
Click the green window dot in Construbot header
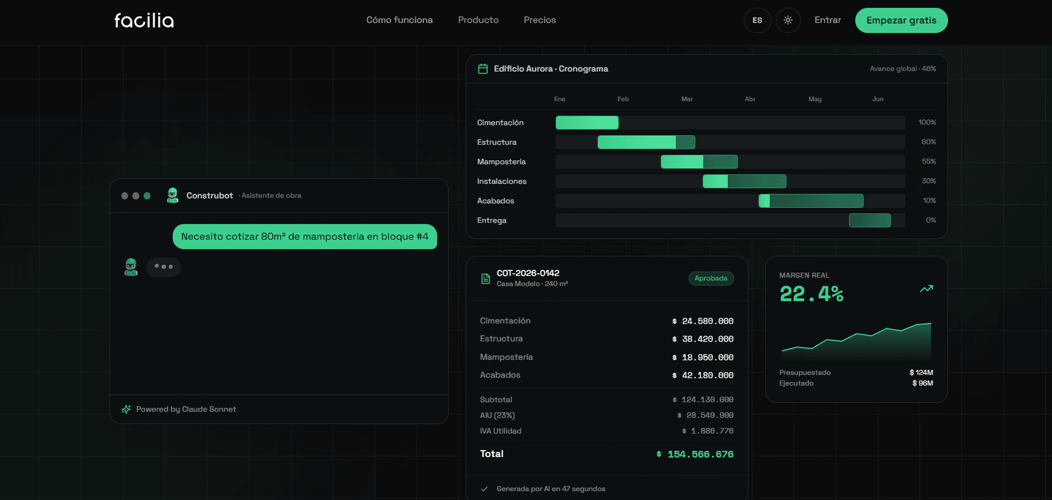(x=147, y=196)
